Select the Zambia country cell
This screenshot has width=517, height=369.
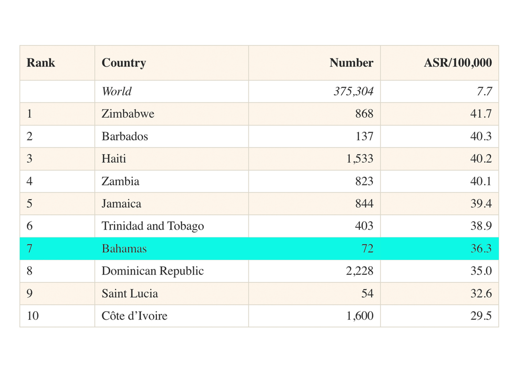click(x=120, y=181)
